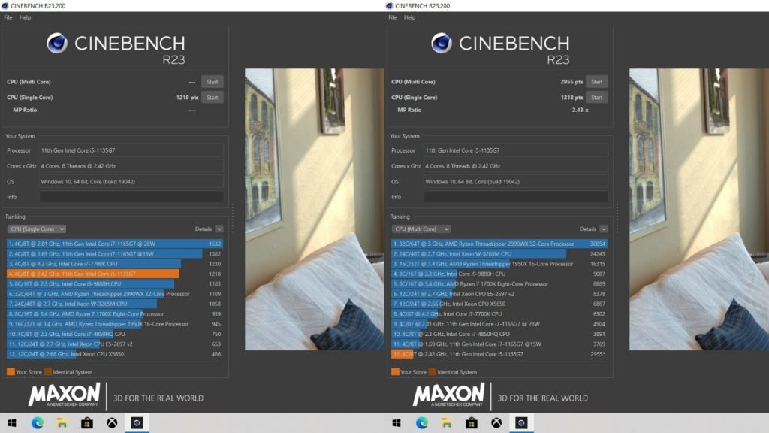Click orange Your Score swatch in right window

point(395,371)
